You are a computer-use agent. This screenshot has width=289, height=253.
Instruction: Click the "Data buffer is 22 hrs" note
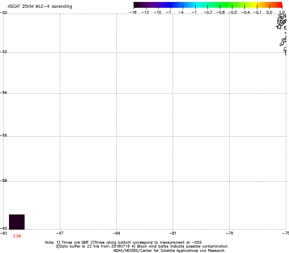tap(93, 246)
